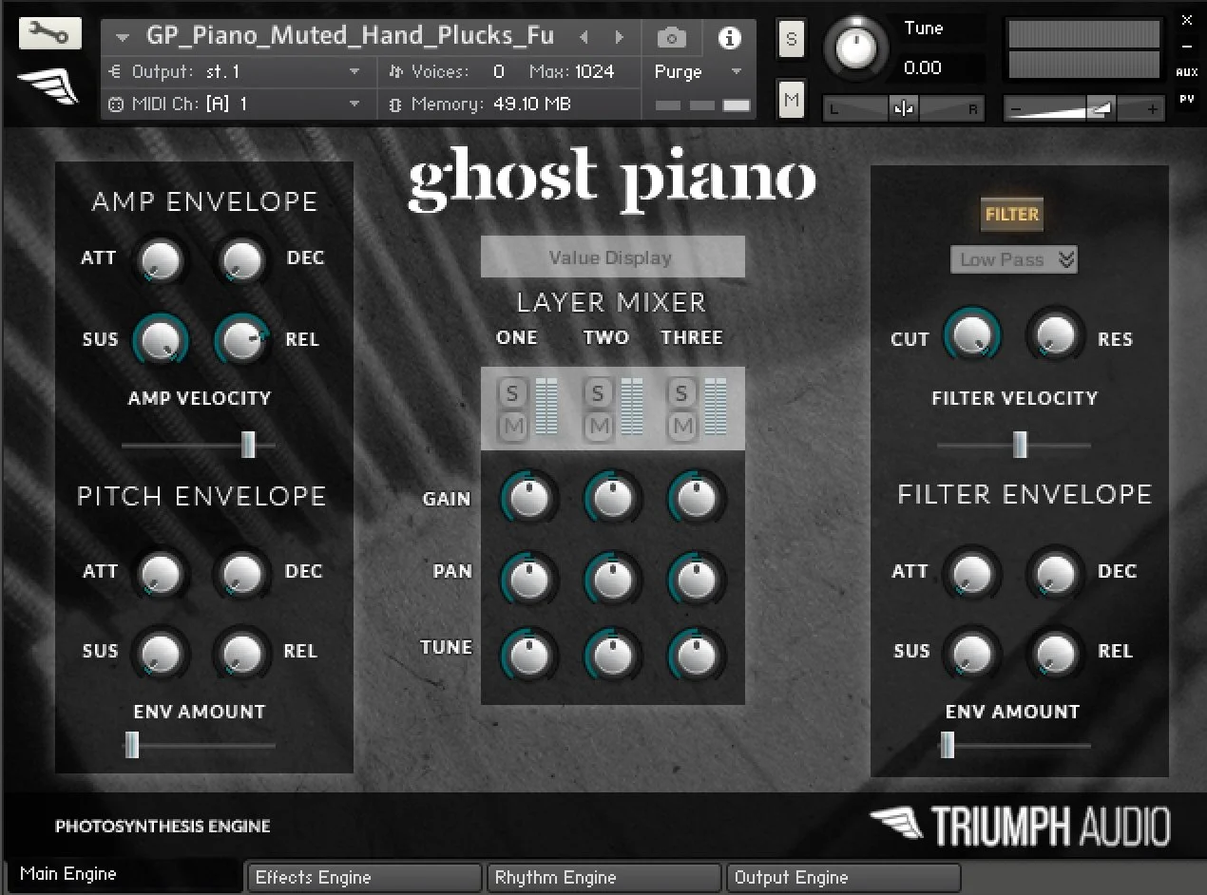This screenshot has width=1207, height=895.
Task: Click the PV performance view icon
Action: [x=1186, y=98]
